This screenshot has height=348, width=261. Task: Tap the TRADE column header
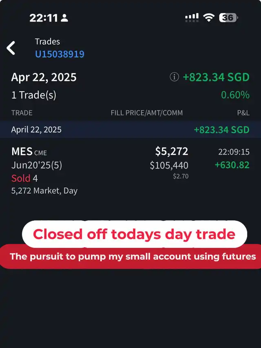(22, 113)
